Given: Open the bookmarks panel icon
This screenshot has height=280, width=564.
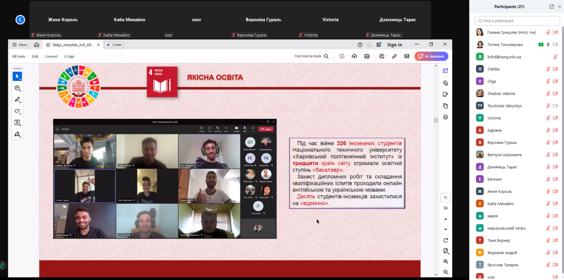Looking at the screenshot, I should [x=445, y=94].
